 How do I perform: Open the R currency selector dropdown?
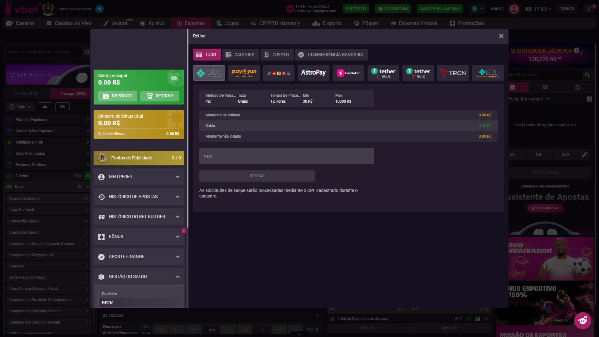[476, 9]
